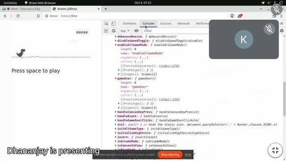The width and height of the screenshot is (286, 161).
Task: Expand the debounceResize entry
Action: [116, 37]
